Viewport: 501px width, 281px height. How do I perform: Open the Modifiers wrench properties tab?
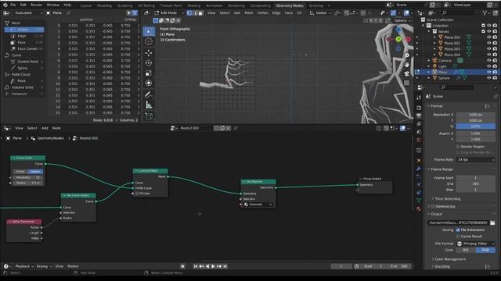pyautogui.click(x=419, y=169)
